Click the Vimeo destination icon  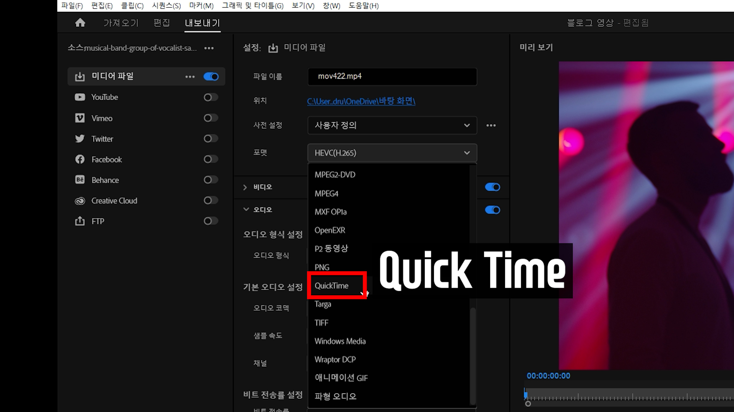(80, 118)
